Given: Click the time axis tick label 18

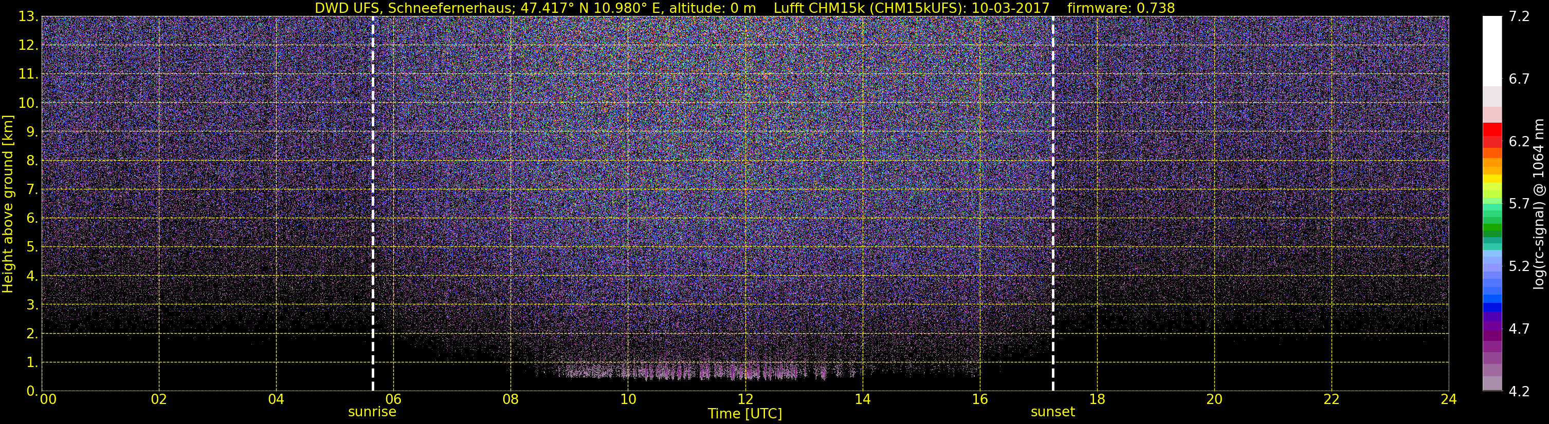Looking at the screenshot, I should pyautogui.click(x=1097, y=399).
